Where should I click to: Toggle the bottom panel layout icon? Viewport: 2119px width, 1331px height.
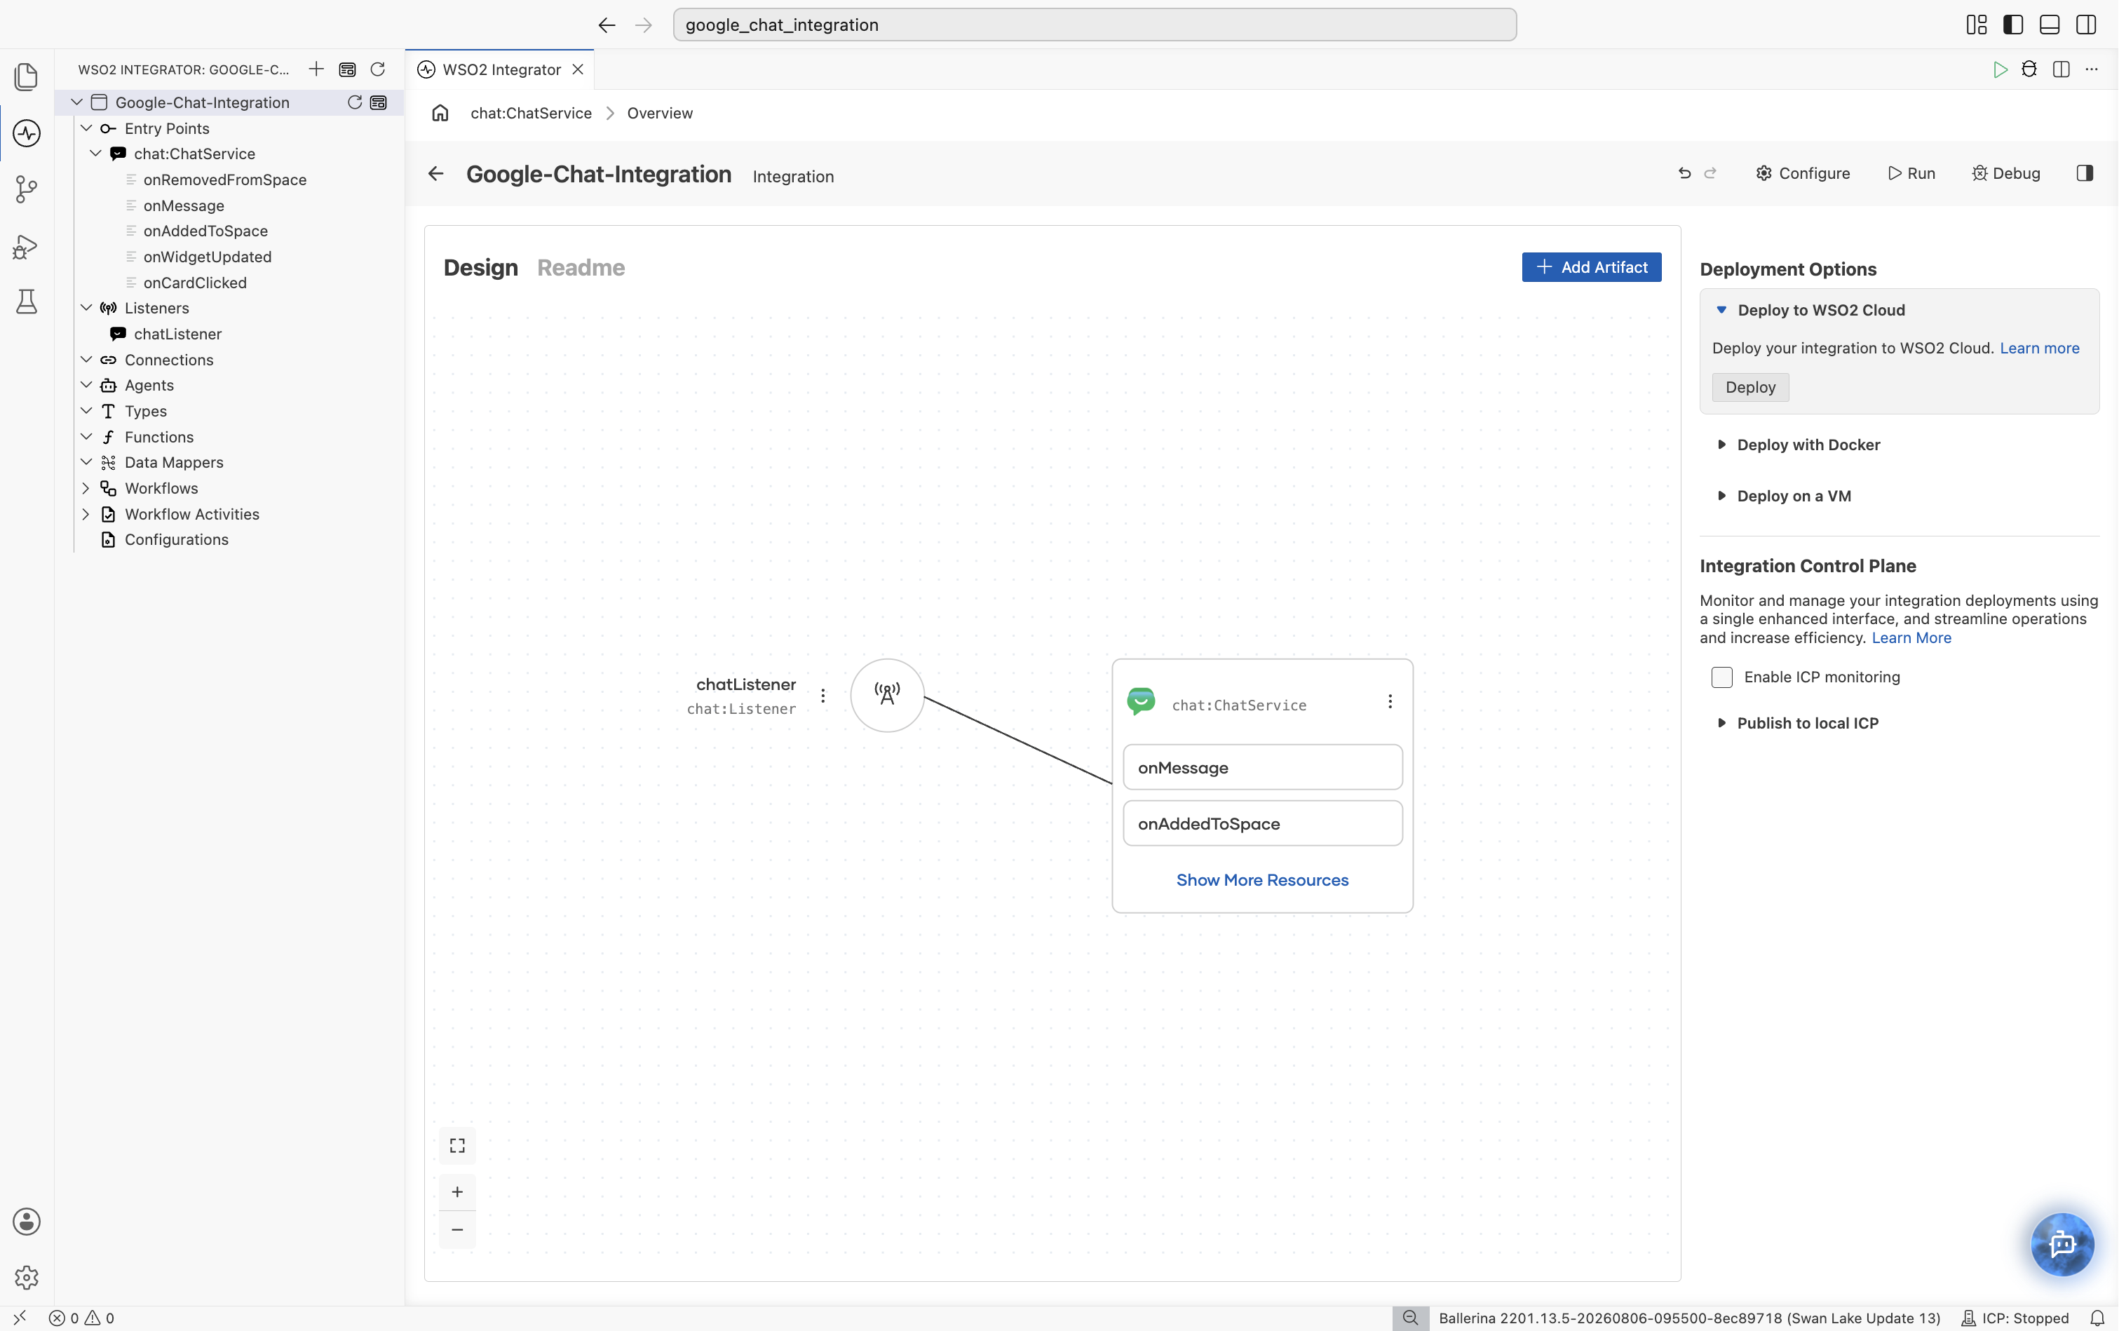click(x=2050, y=25)
